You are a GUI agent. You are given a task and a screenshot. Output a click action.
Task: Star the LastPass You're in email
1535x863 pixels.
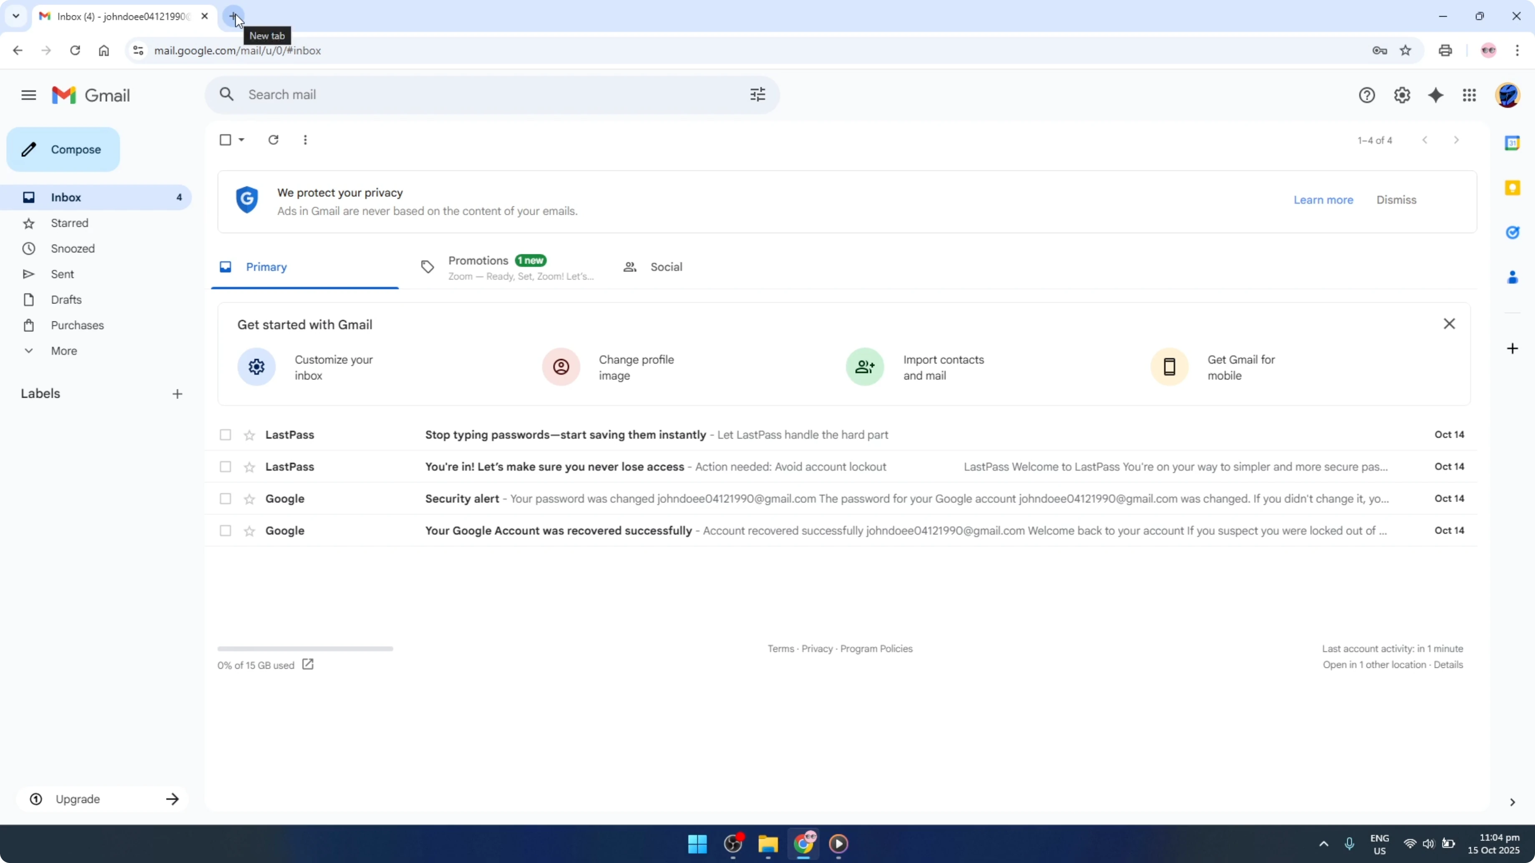tap(249, 467)
